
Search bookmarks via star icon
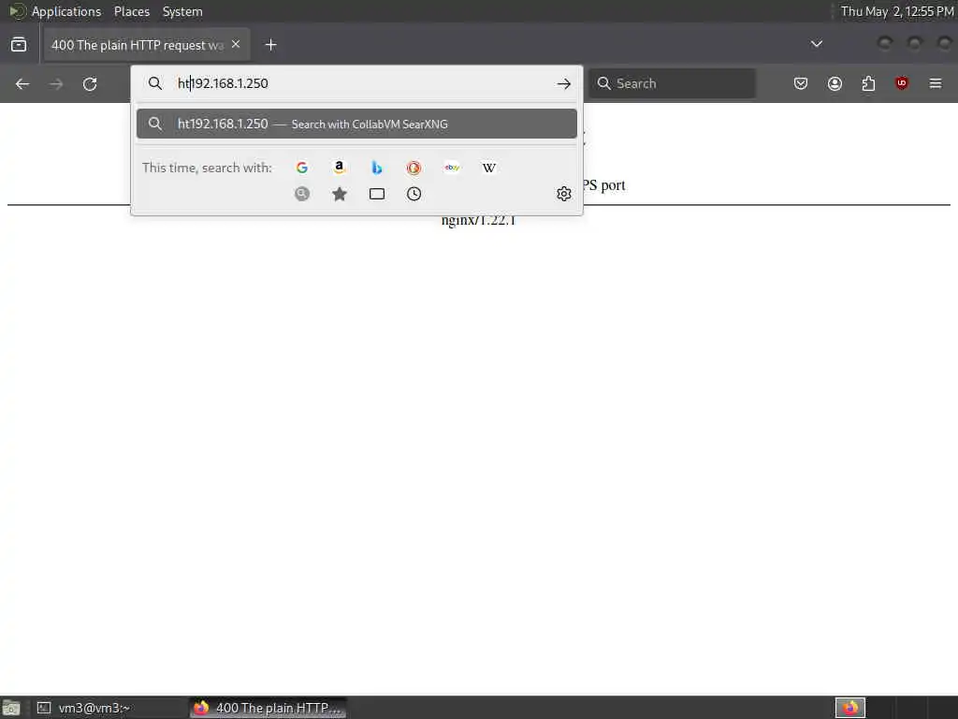340,194
